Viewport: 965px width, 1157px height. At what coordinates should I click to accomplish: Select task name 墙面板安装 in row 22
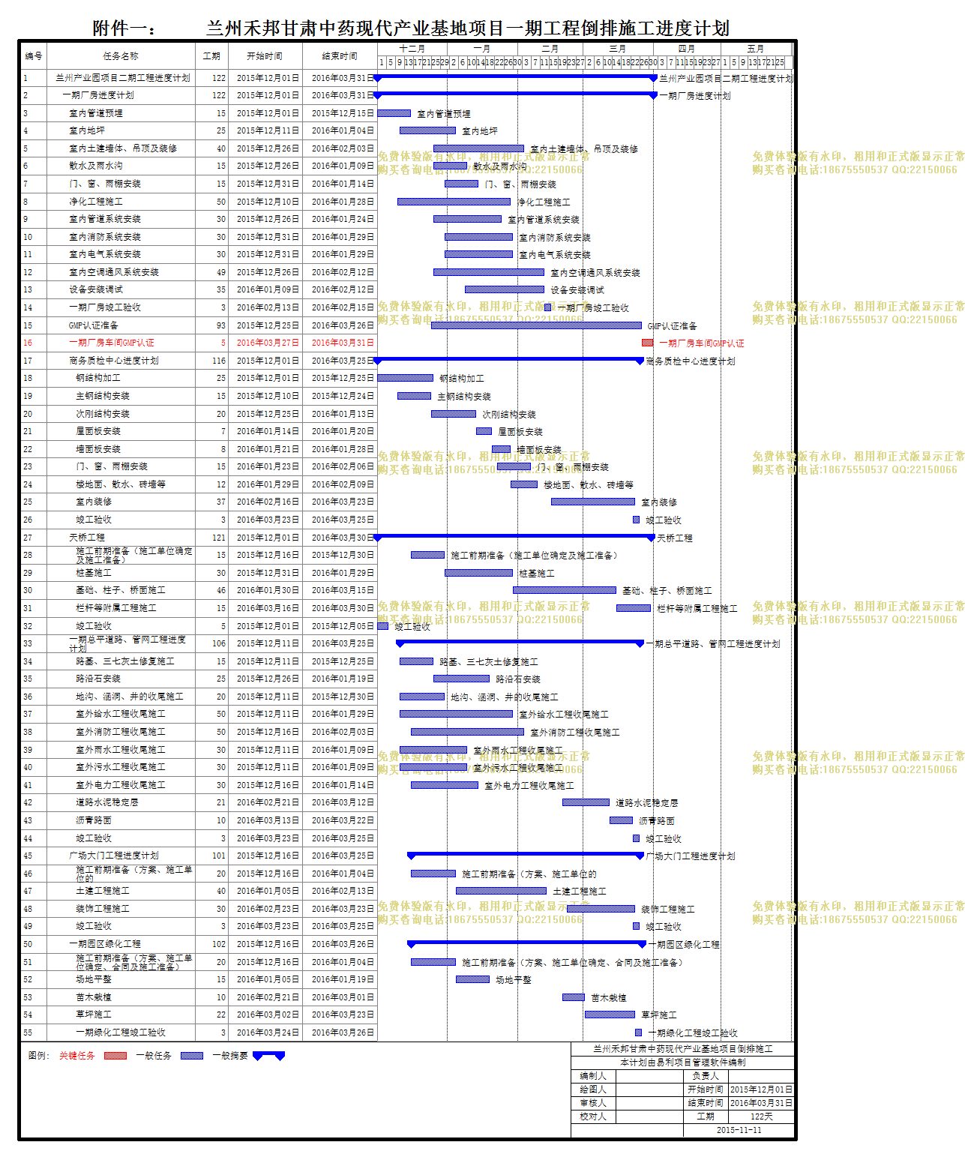point(98,449)
